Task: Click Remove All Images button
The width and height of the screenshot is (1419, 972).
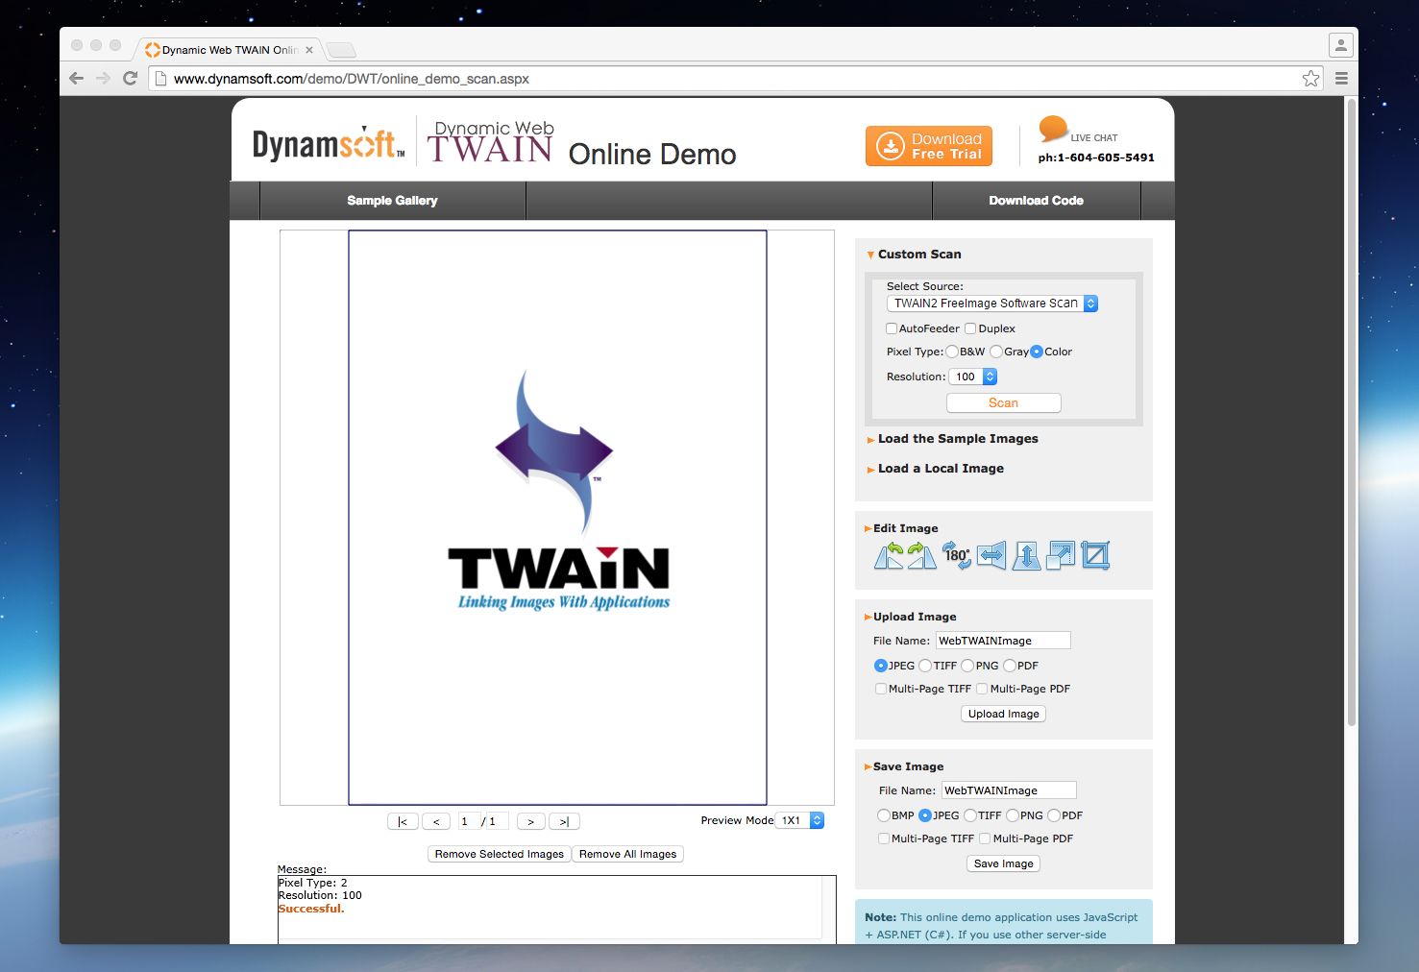Action: point(627,854)
